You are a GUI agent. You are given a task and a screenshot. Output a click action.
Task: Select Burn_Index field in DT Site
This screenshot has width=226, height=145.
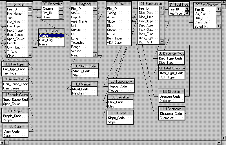(115, 38)
